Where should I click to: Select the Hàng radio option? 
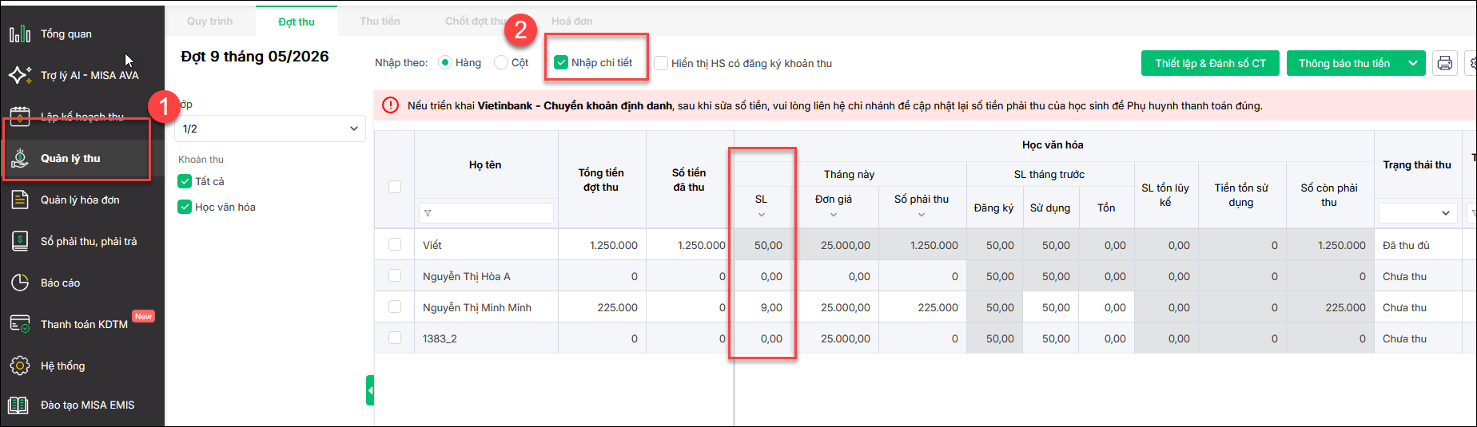(445, 62)
